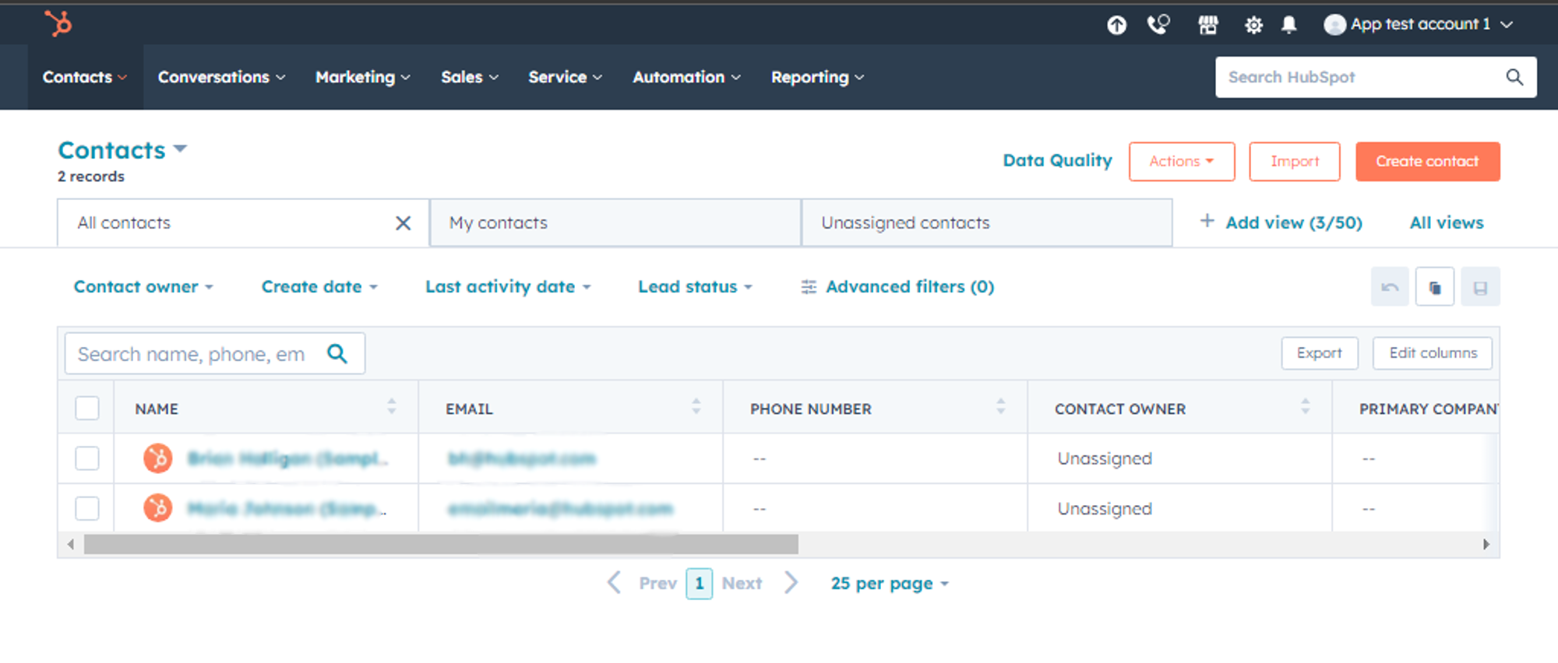Open the Lead status filter
This screenshot has width=1558, height=663.
pyautogui.click(x=696, y=287)
